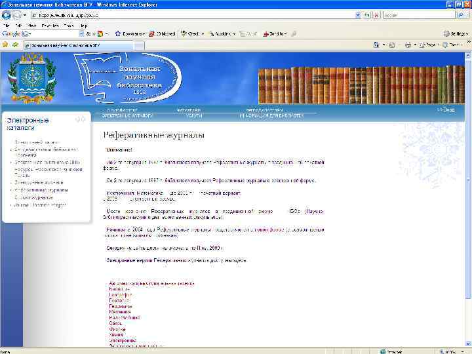The height and width of the screenshot is (354, 472).
Task: Click the Send to toolbar button
Action: pyautogui.click(x=275, y=33)
